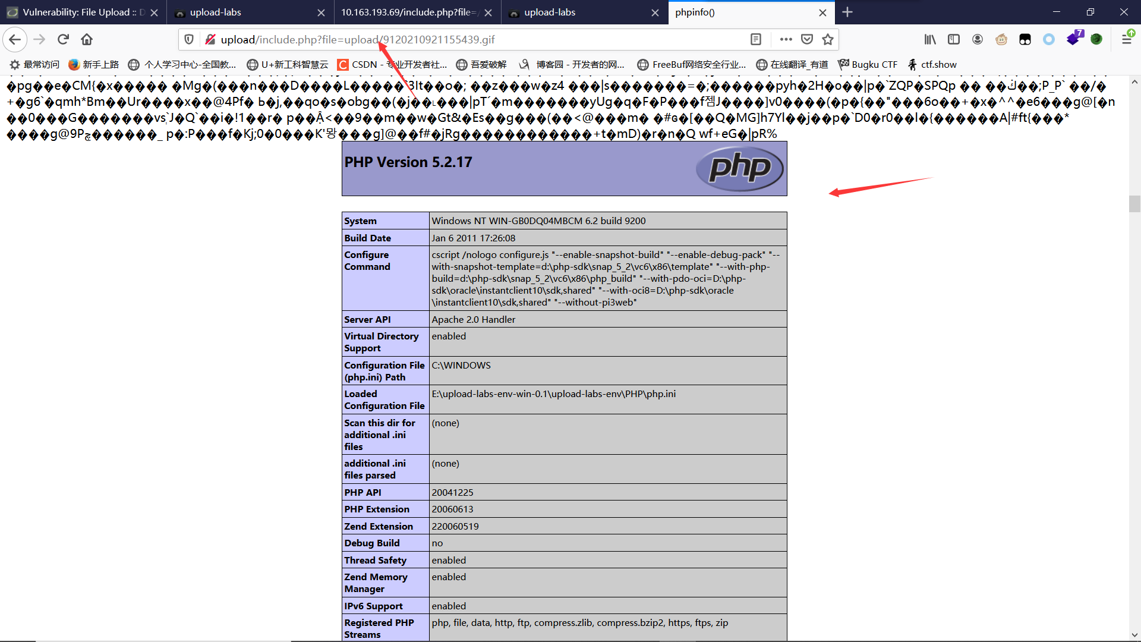Switch to 10.163.193.69/include.php tab
1141x642 pixels.
pos(416,12)
